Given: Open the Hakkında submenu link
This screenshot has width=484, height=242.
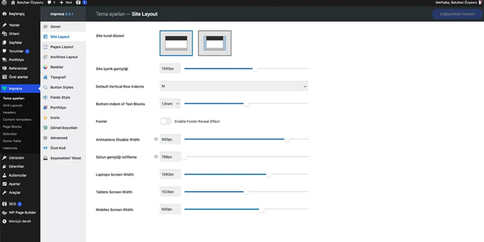Looking at the screenshot, I should [x=10, y=148].
